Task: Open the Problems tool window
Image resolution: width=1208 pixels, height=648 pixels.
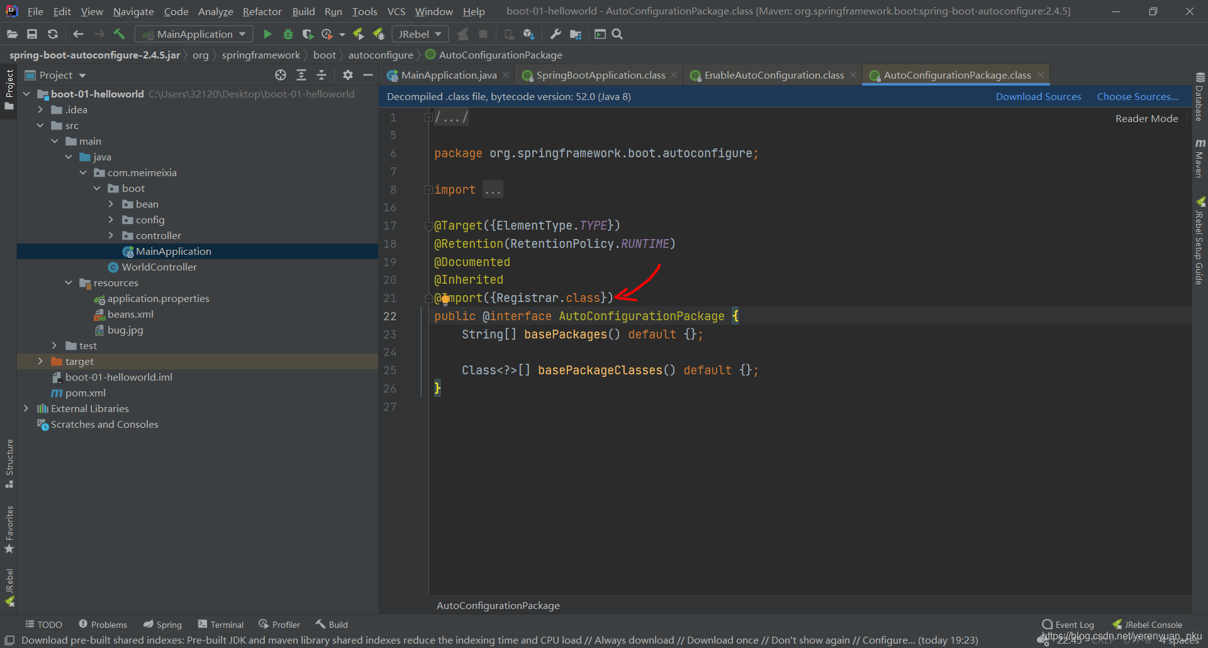Action: click(103, 624)
